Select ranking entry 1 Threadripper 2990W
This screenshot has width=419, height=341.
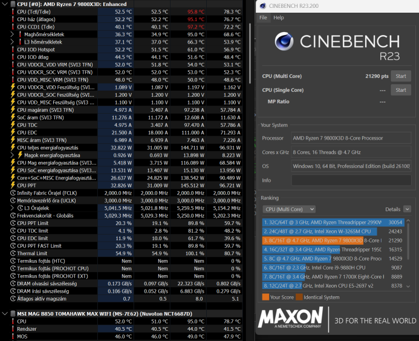click(333, 222)
